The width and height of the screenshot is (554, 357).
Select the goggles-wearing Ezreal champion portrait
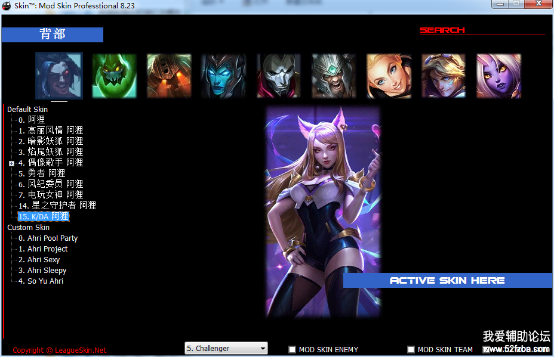pos(444,76)
